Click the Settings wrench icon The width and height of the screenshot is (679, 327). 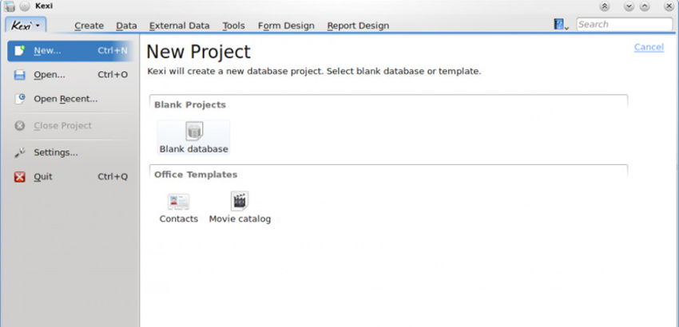[x=20, y=152]
